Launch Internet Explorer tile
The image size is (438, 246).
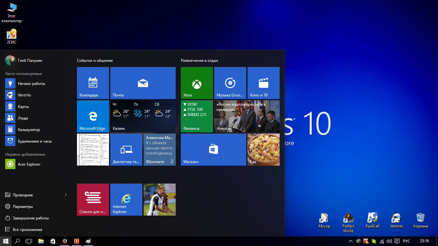(126, 200)
